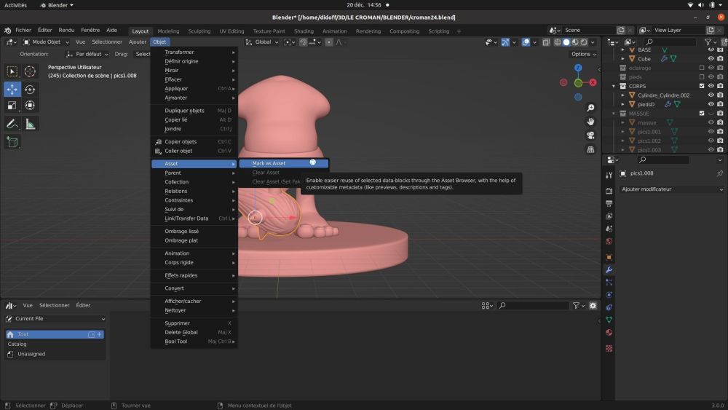728x410 pixels.
Task: Open the Fichier menu
Action: (23, 30)
